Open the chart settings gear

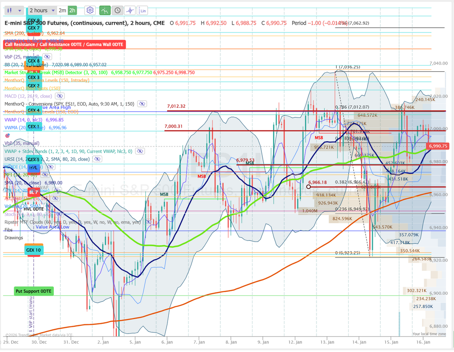(x=90, y=10)
